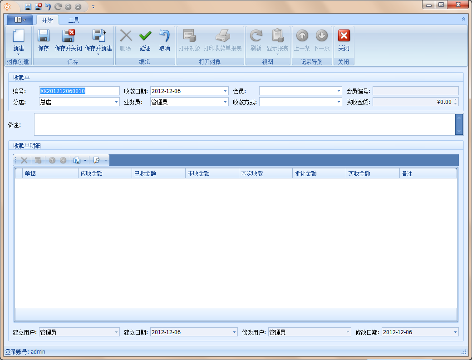The height and width of the screenshot is (360, 472).
Task: Click detail grid move-down arrow icon
Action: click(63, 160)
